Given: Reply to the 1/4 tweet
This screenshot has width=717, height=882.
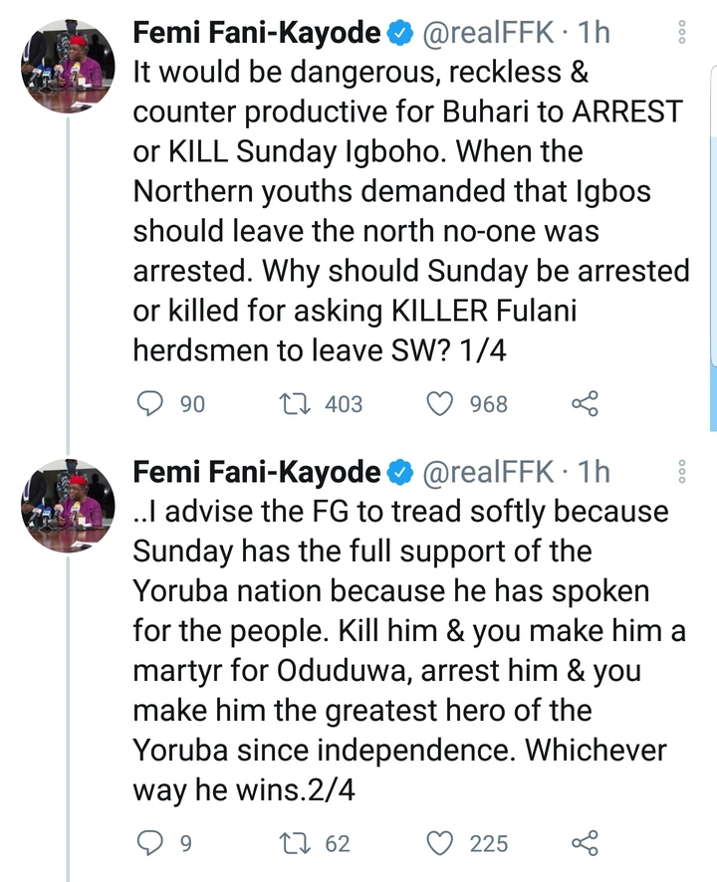Looking at the screenshot, I should click(149, 403).
